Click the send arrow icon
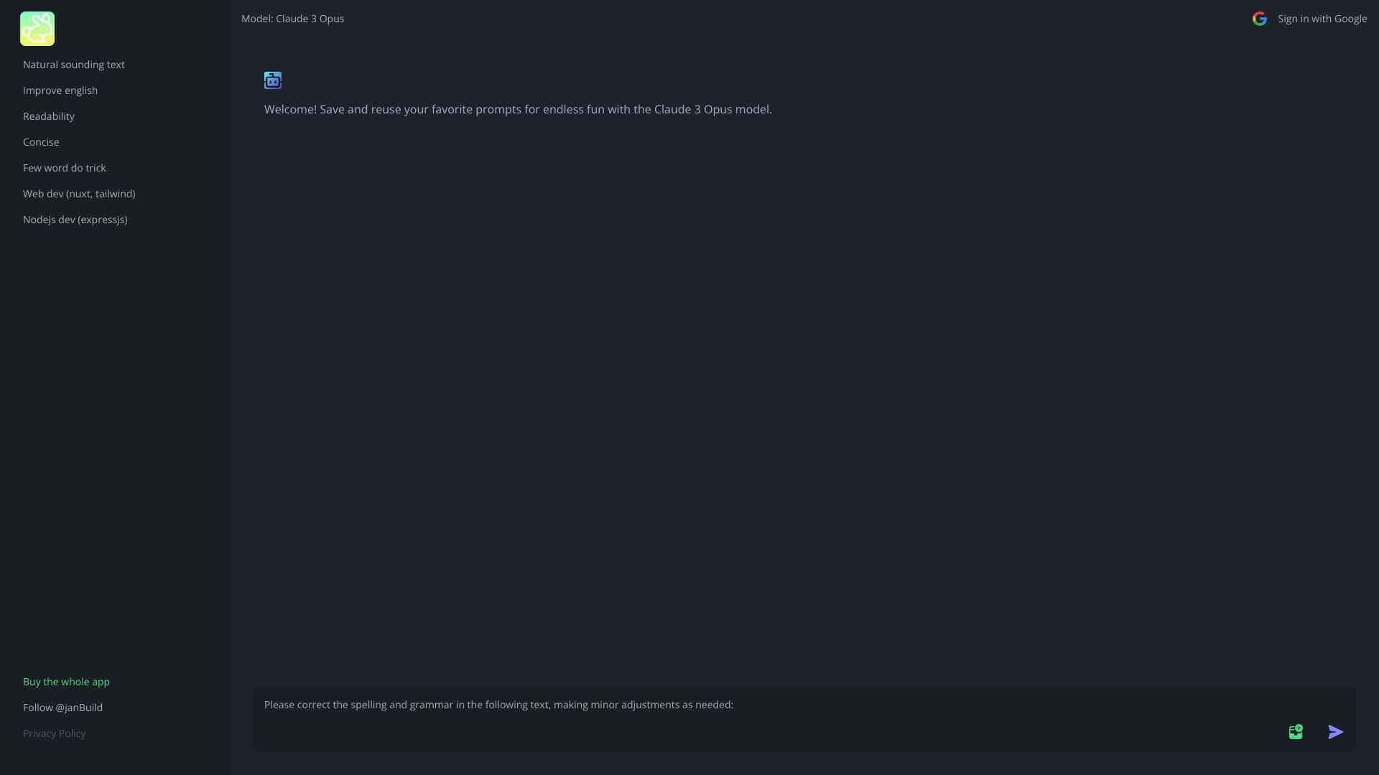 [1336, 732]
